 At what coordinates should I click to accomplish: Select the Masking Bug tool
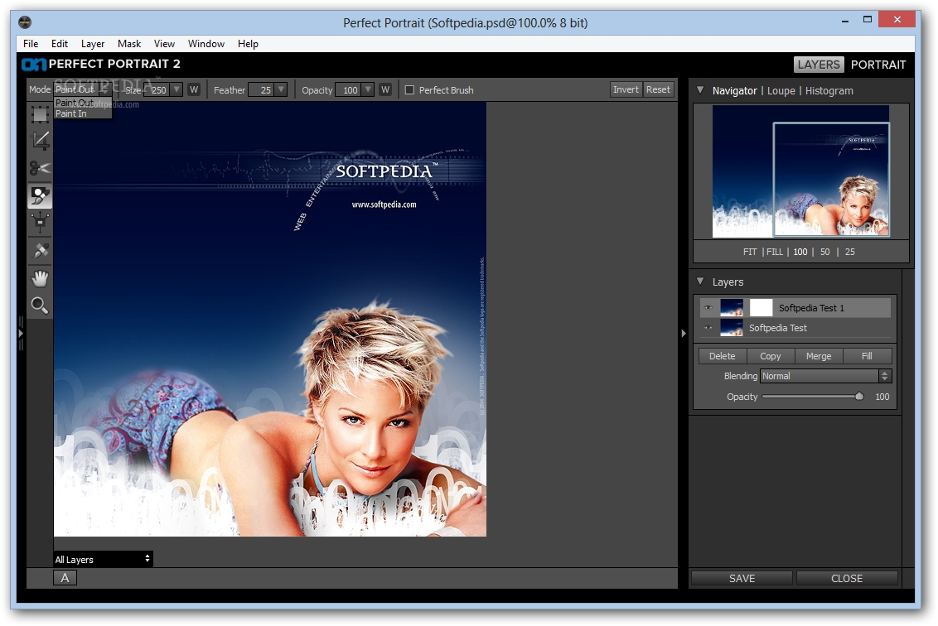(x=40, y=223)
